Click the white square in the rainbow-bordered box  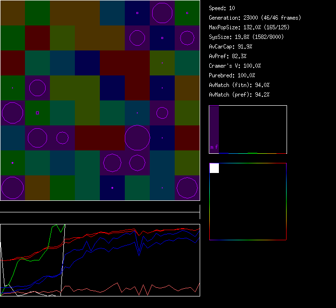click(x=214, y=168)
